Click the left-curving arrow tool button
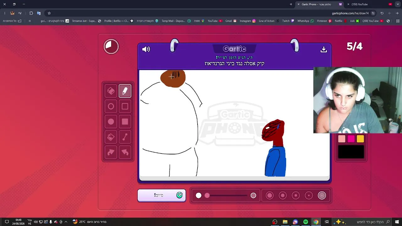Viewport: 402px width, 226px height. 125,153
